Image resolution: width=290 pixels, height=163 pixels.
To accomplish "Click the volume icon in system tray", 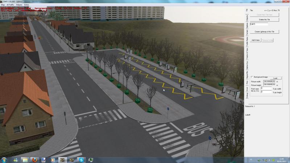I will [x=270, y=160].
